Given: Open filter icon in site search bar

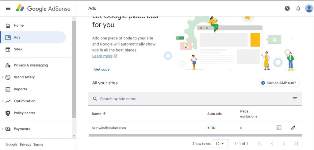Looking at the screenshot, I should click(x=295, y=99).
